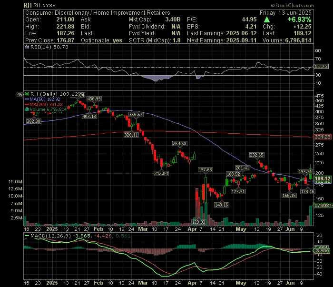This screenshot has height=287, width=333.
Task: Click the -3.865 MACD axis label
Action: tap(322, 251)
